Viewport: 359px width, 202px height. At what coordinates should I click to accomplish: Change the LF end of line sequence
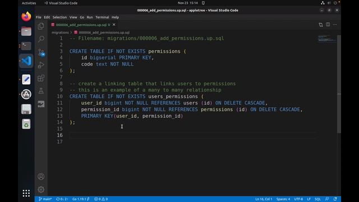click(309, 199)
